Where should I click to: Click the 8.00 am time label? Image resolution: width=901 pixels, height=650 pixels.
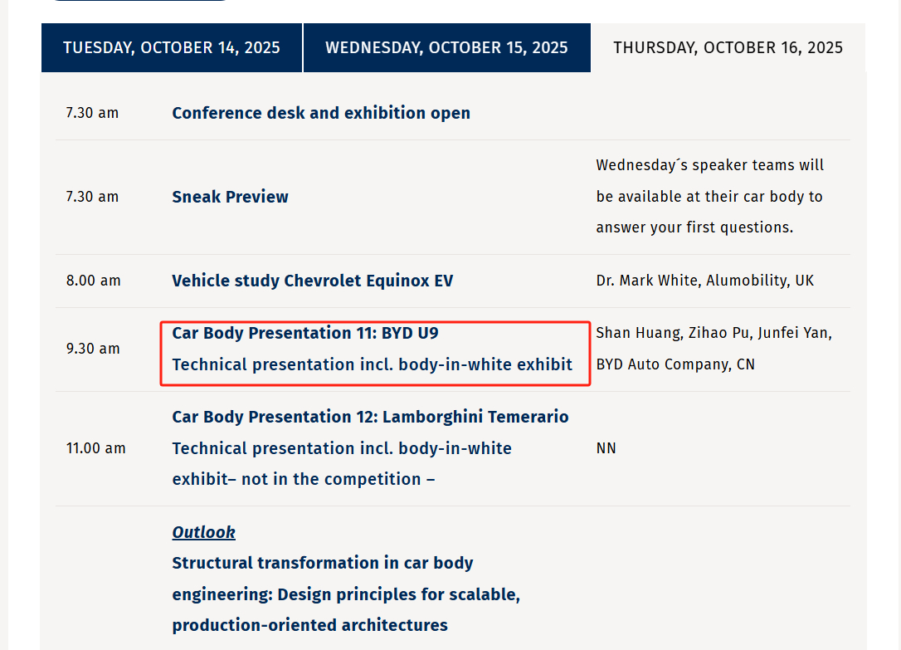pyautogui.click(x=93, y=281)
